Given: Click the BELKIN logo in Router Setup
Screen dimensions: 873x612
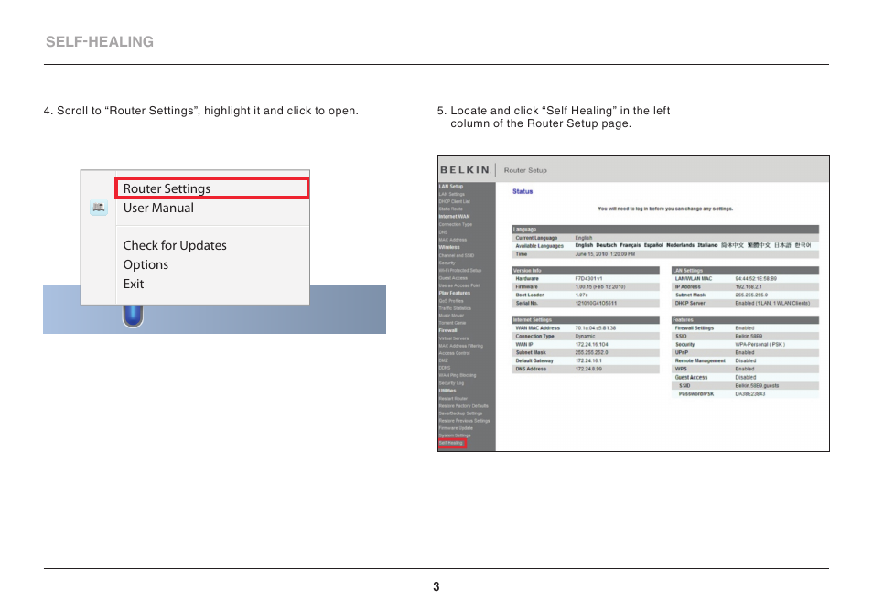Looking at the screenshot, I should point(465,170).
